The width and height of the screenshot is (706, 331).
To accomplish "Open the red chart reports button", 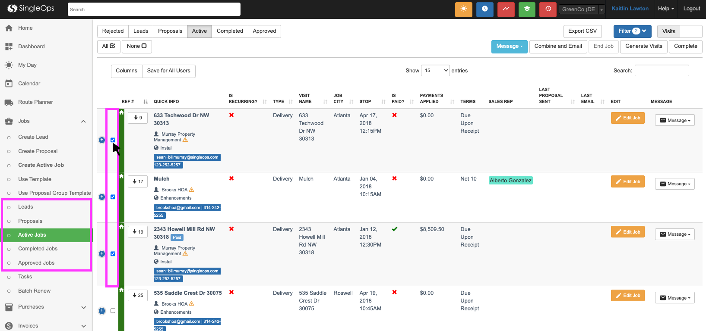I will click(x=506, y=9).
